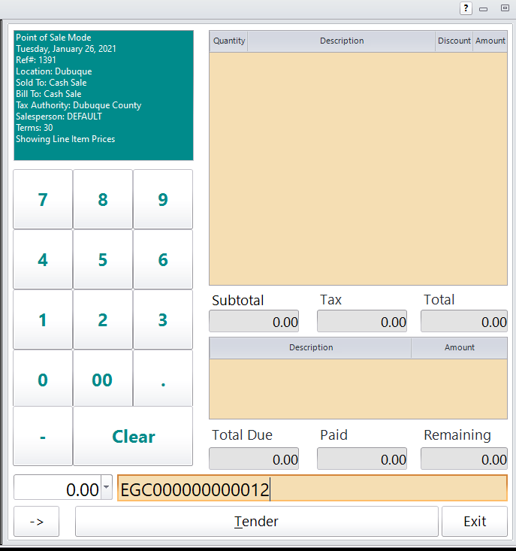This screenshot has width=516, height=551.
Task: Tap keypad digit 9
Action: click(x=163, y=199)
